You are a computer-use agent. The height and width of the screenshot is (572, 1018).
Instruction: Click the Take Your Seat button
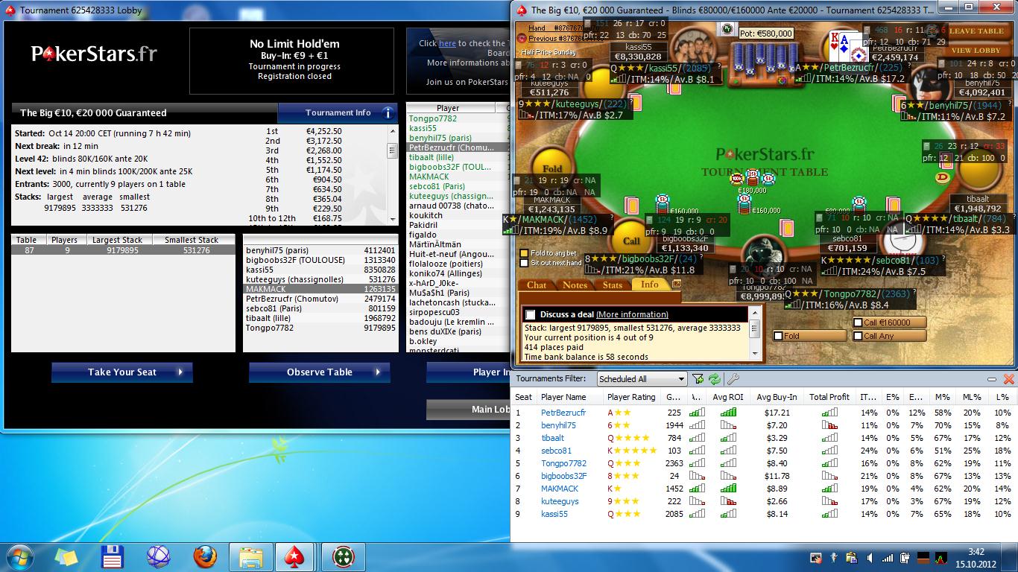pos(122,372)
